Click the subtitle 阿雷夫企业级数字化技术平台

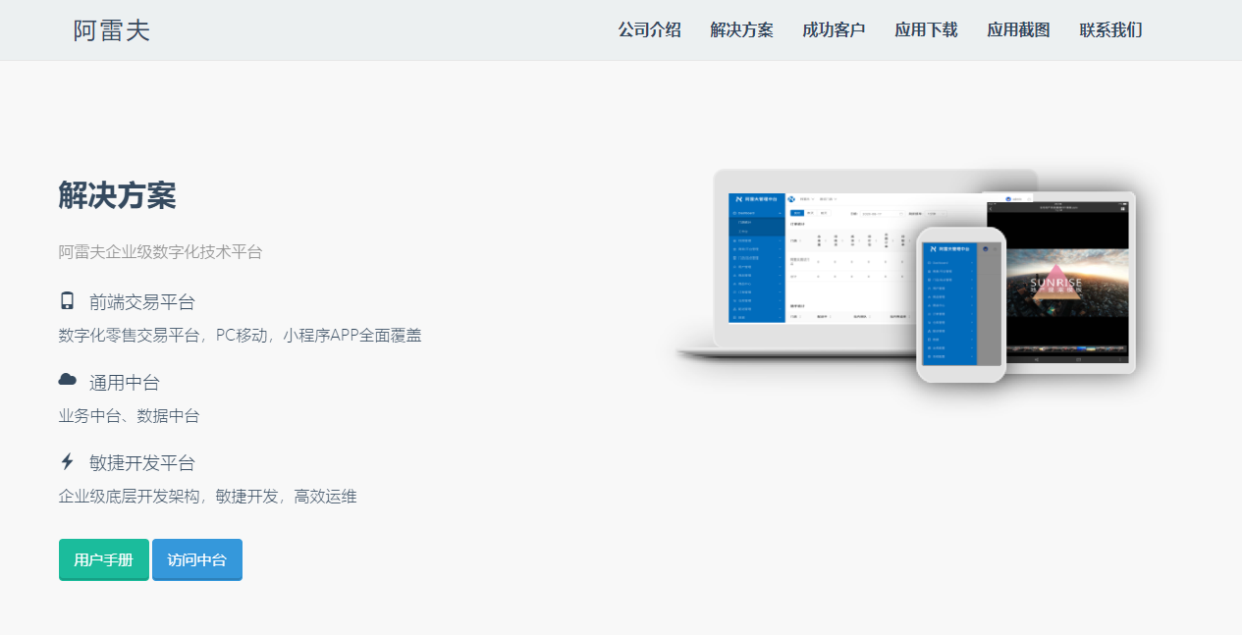[160, 252]
